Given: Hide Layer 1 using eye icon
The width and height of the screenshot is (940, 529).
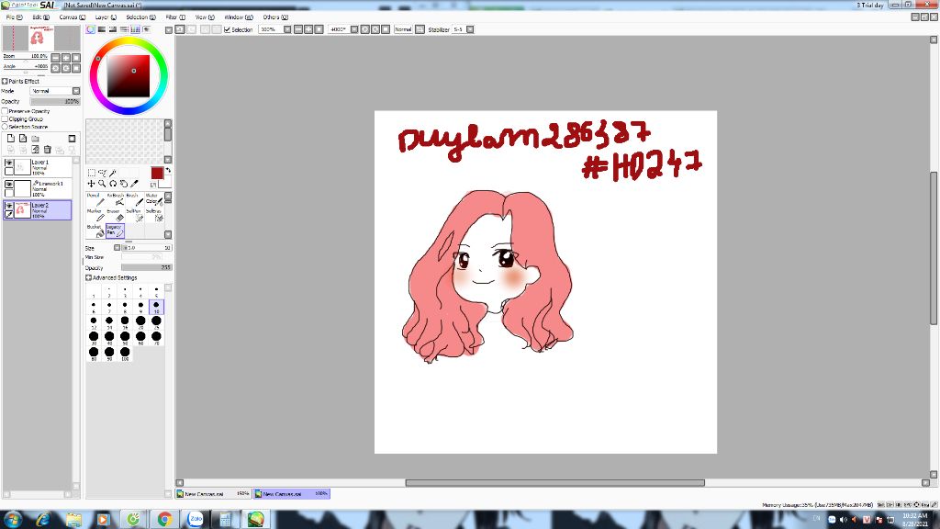Looking at the screenshot, I should point(9,163).
